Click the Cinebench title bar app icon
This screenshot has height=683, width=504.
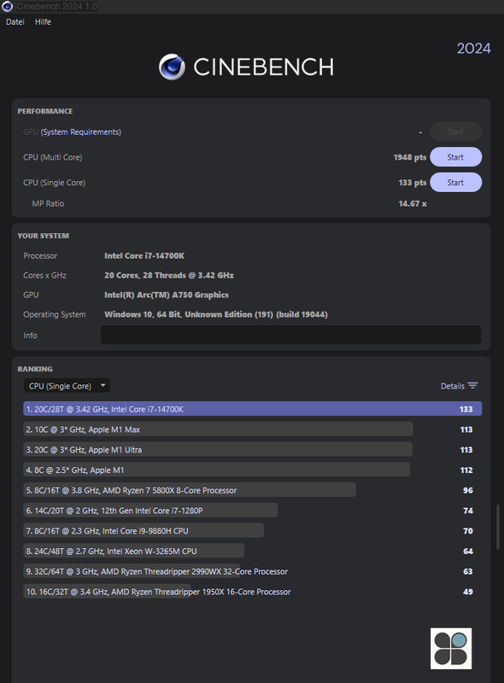(8, 7)
